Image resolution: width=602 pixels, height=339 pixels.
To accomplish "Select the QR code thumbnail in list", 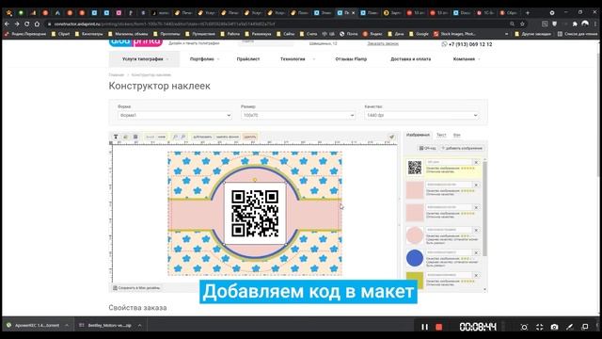I will 415,168.
